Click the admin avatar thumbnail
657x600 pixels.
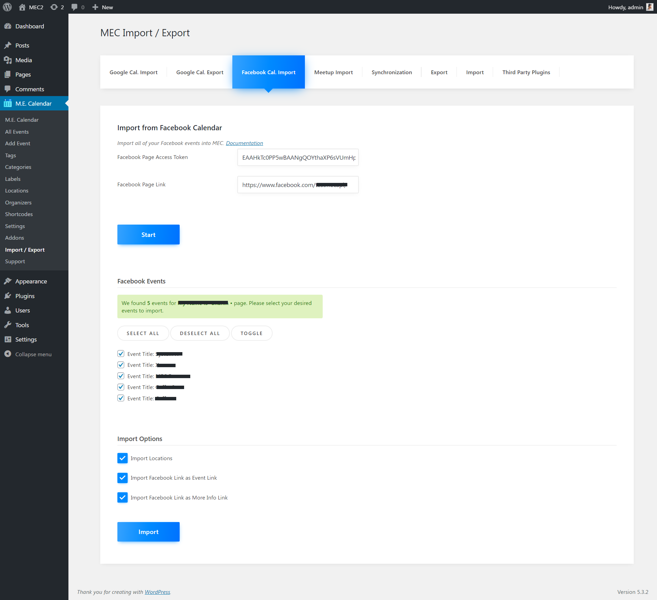[649, 7]
